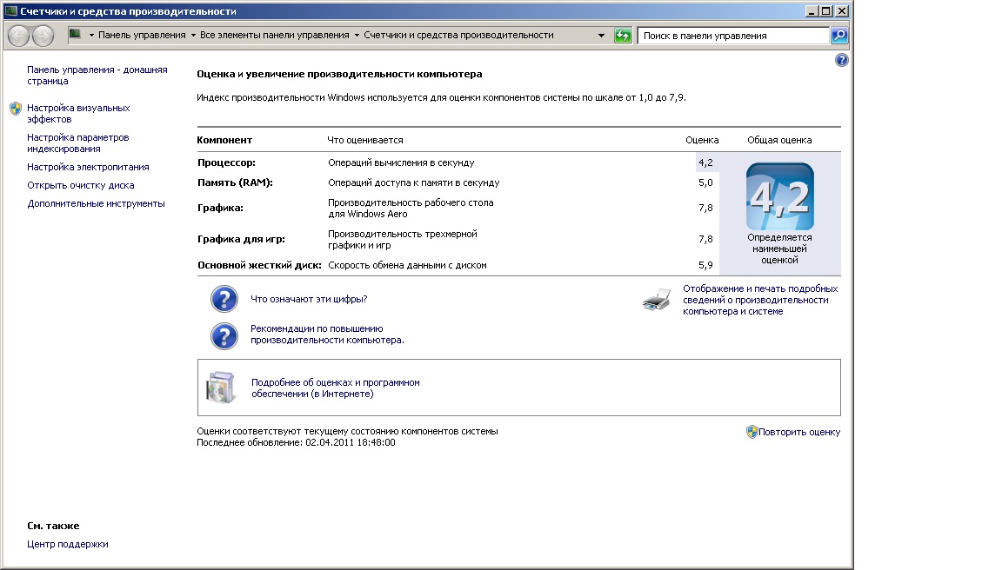Open 'Настройка электропитания' link
Image resolution: width=1002 pixels, height=570 pixels.
point(88,167)
